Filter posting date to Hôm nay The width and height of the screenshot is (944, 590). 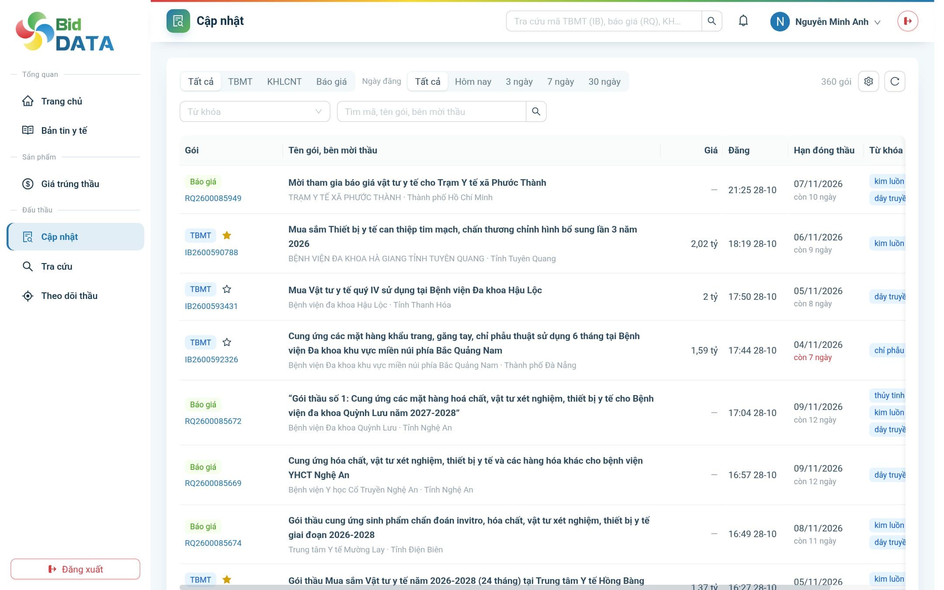473,82
